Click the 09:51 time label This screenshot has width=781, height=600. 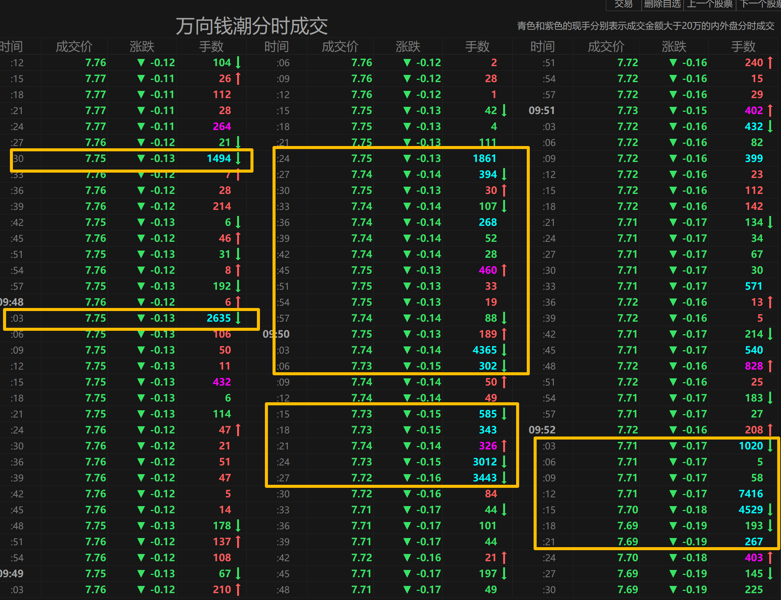coord(542,110)
